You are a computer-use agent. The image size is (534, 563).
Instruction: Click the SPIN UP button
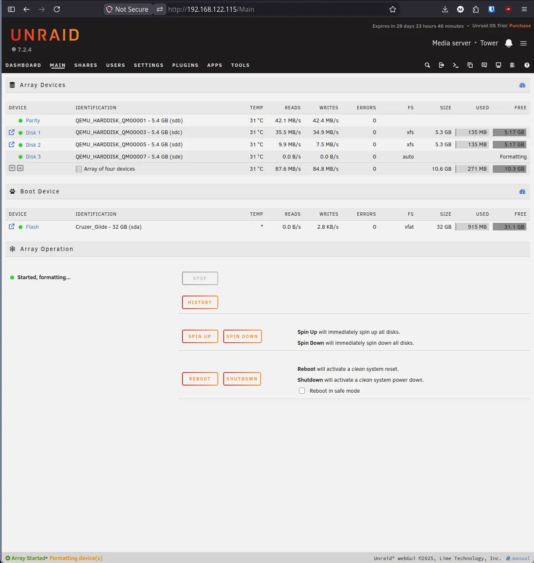[200, 336]
